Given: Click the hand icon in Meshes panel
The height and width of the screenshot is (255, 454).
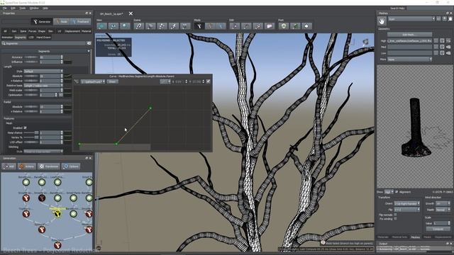Looking at the screenshot, I should coord(382,21).
